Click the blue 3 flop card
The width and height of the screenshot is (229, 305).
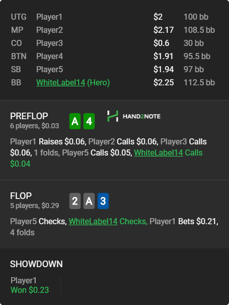point(103,201)
